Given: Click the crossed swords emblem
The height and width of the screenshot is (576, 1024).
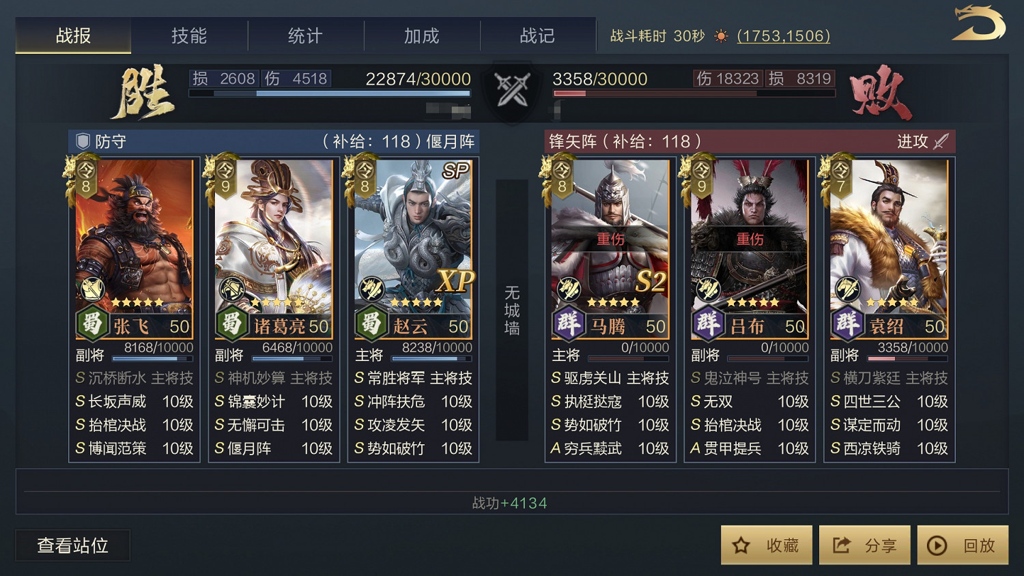Looking at the screenshot, I should tap(512, 89).
